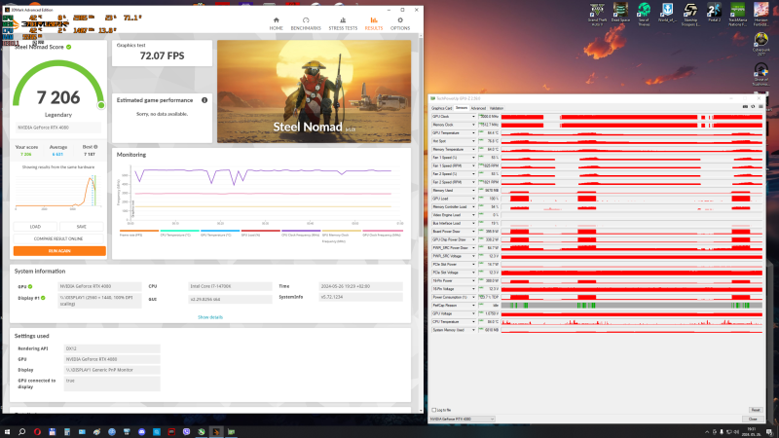Expand the GPU Clock sensor dropdown
The image size is (779, 438).
(473, 117)
